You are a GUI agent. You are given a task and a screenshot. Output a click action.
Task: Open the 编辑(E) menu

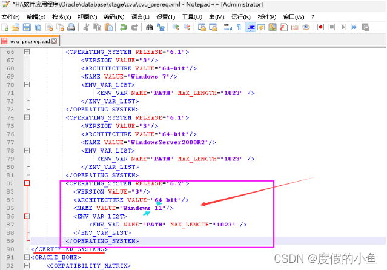tap(36, 17)
